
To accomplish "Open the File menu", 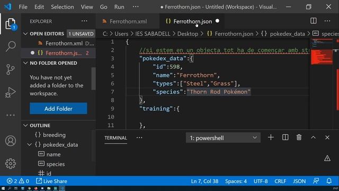I will pyautogui.click(x=23, y=7).
